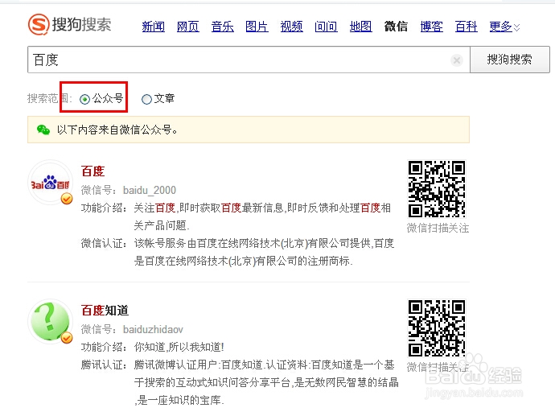
Task: Go to the 新闻 tab
Action: pos(154,27)
